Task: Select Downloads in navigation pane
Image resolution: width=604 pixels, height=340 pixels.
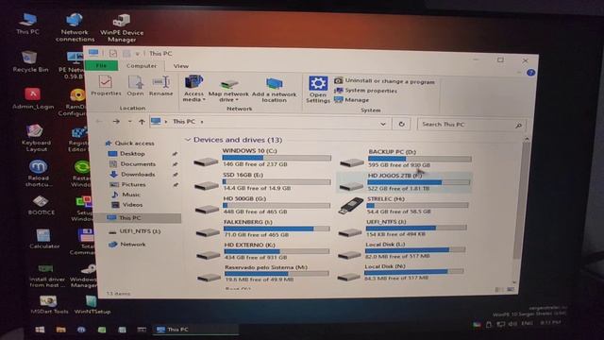Action: pos(132,174)
